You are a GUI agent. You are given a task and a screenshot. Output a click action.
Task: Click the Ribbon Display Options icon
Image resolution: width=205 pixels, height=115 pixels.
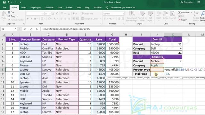(x=199, y=2)
